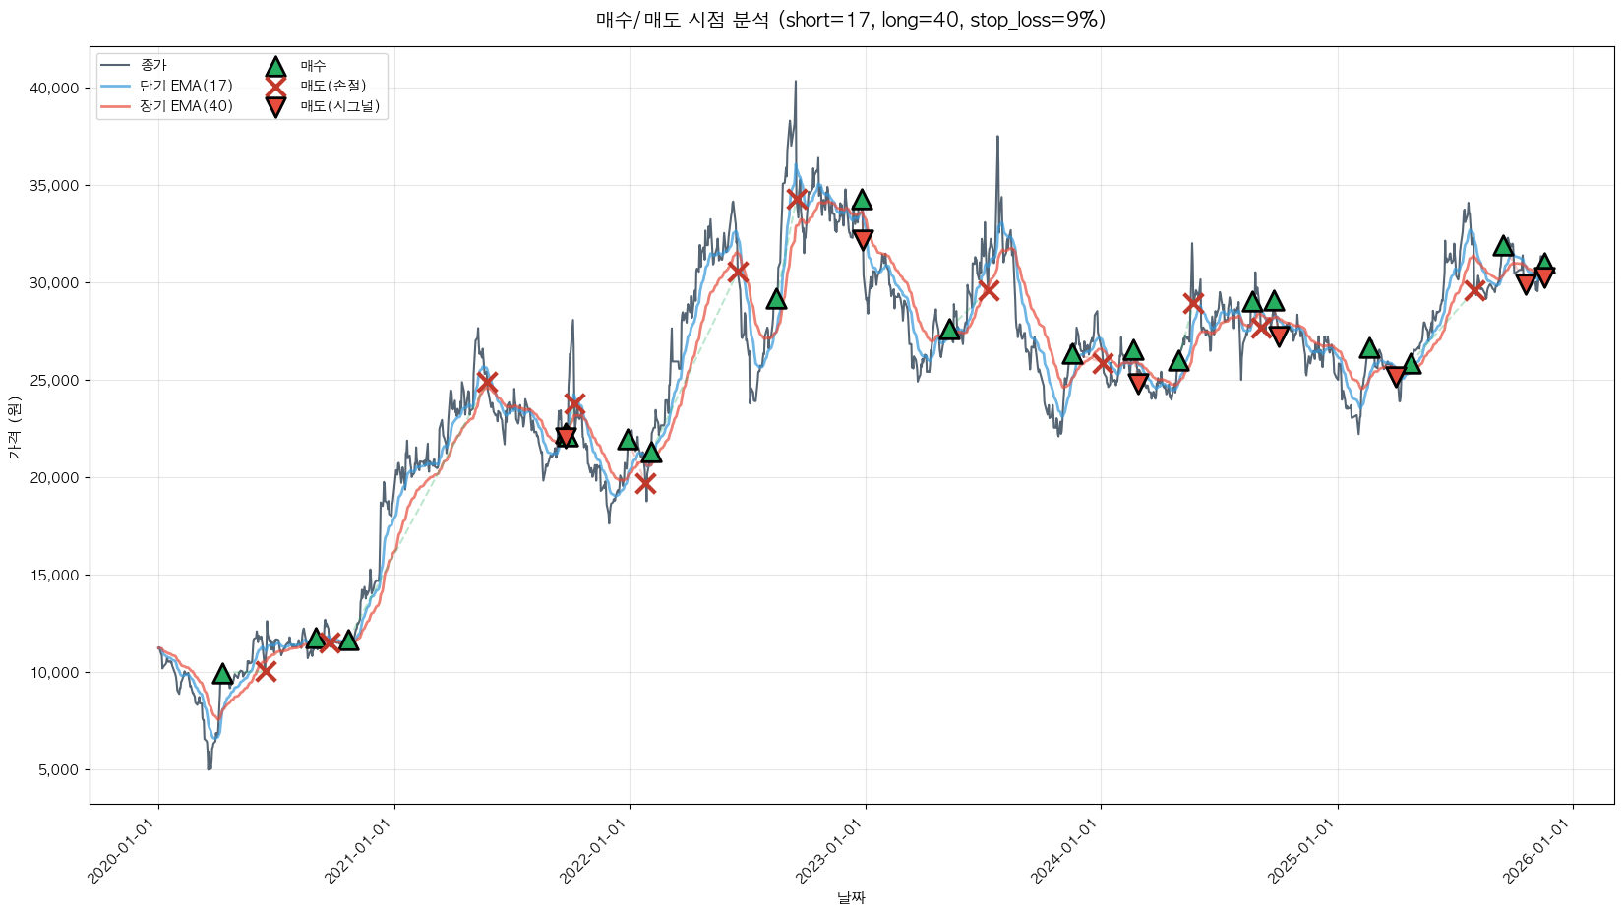Click the red stop-loss X legend icon

pyautogui.click(x=275, y=87)
